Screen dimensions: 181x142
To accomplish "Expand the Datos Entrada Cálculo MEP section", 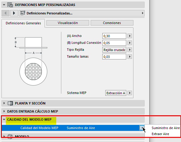I will pyautogui.click(x=4, y=111).
